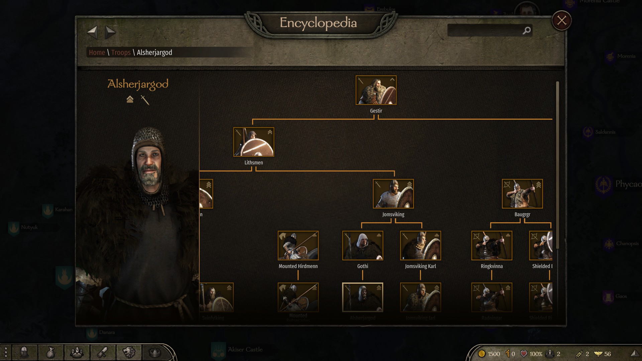Viewport: 642px width, 361px height.
Task: Select the Jomsviking troop node
Action: [x=393, y=194]
